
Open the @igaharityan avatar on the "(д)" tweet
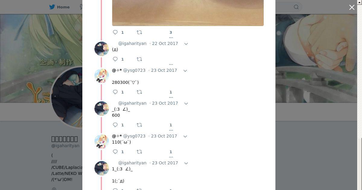click(102, 49)
